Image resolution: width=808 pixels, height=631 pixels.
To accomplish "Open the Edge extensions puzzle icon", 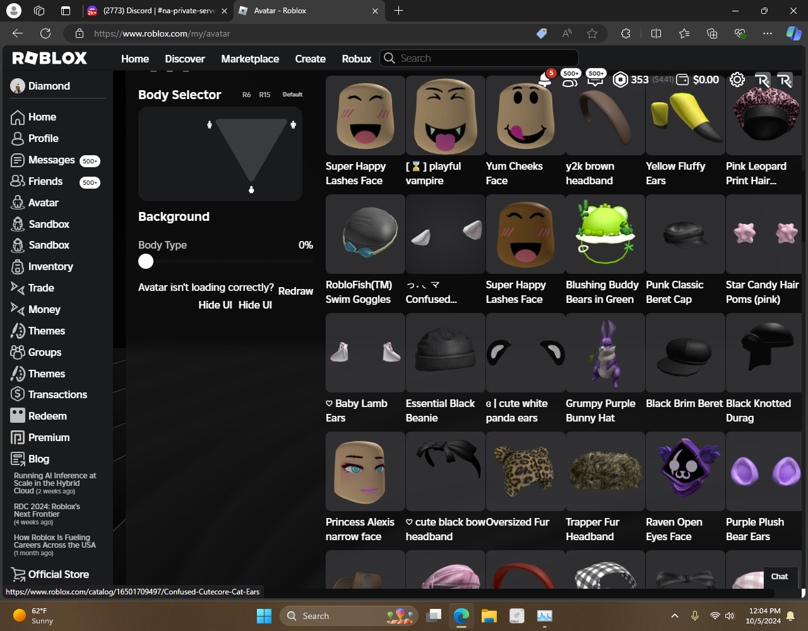I will [x=626, y=33].
